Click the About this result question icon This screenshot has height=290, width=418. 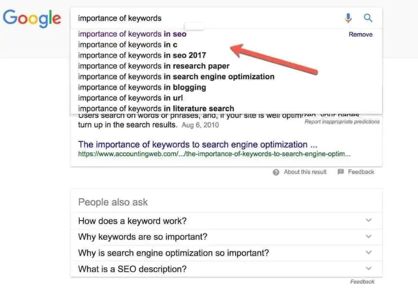coord(276,172)
